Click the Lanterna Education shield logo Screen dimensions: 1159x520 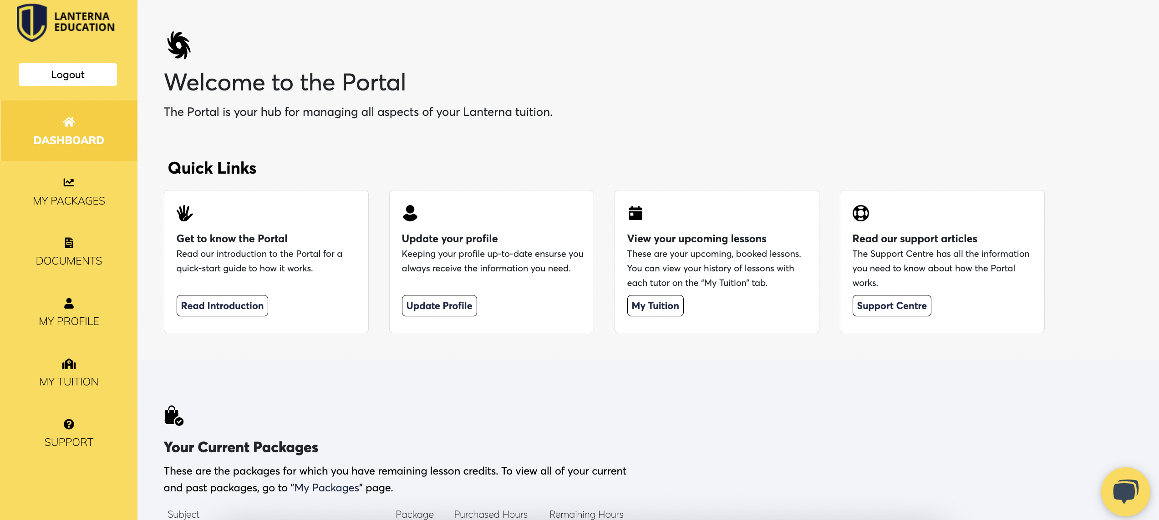pos(32,22)
